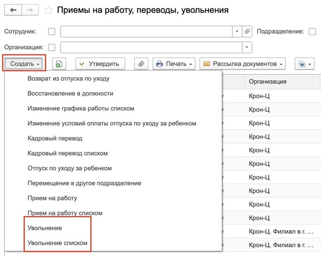
Task: Expand the Организация field dropdown arrow
Action: [x=246, y=47]
